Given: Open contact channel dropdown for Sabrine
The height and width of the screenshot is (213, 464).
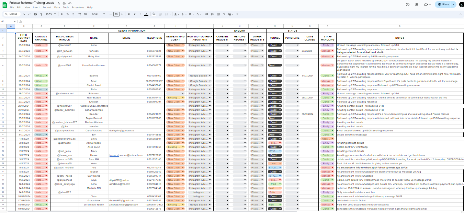Looking at the screenshot, I should 41,75.
